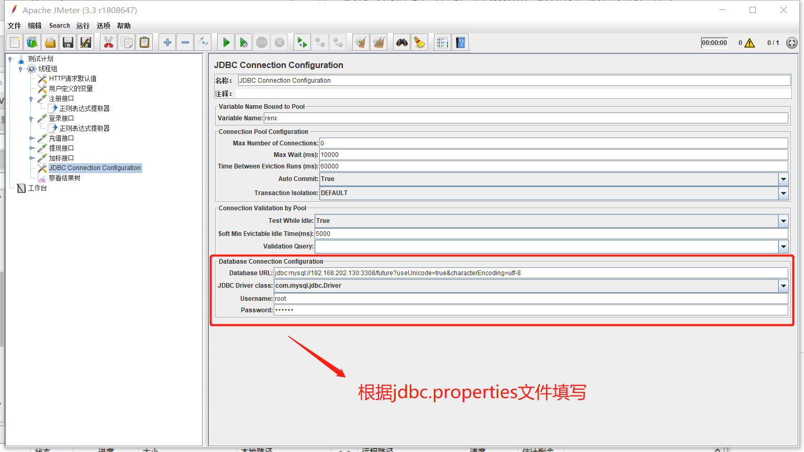Click Clear All double broom icon
This screenshot has height=452, width=804.
(378, 42)
